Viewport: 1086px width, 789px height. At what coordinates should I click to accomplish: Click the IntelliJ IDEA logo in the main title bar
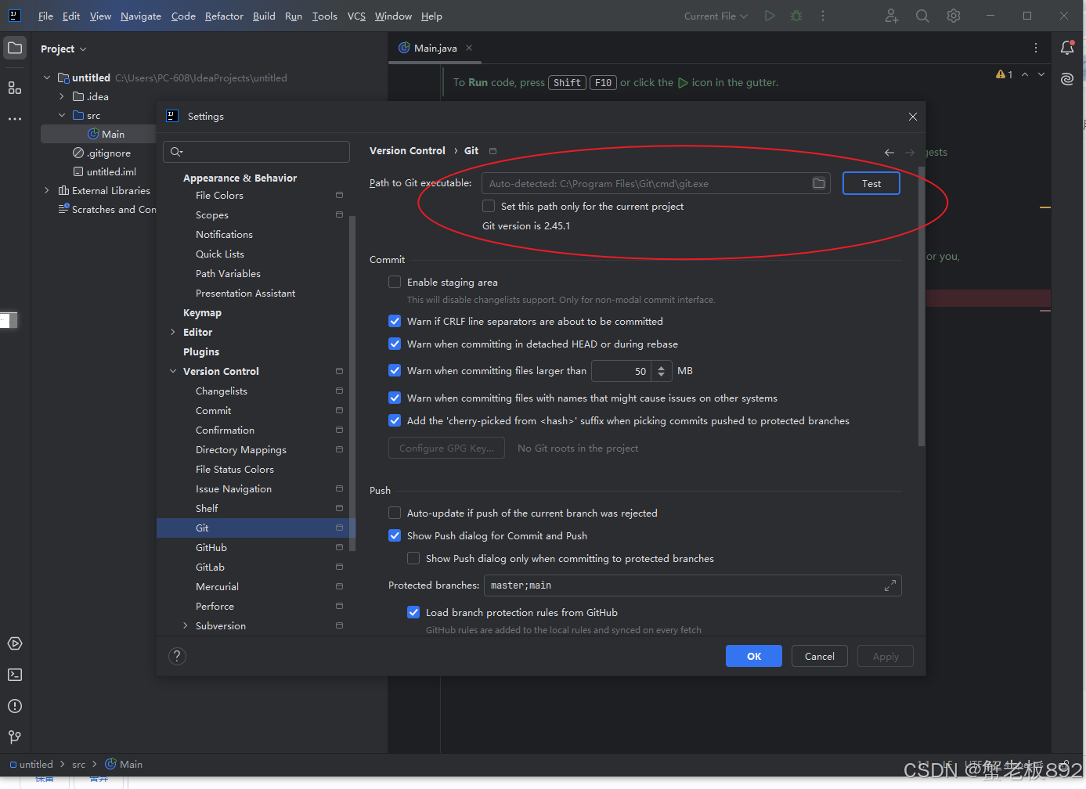coord(15,16)
